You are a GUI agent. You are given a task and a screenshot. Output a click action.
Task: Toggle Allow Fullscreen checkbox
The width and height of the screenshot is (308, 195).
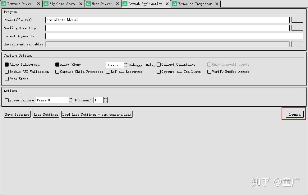tap(7, 64)
